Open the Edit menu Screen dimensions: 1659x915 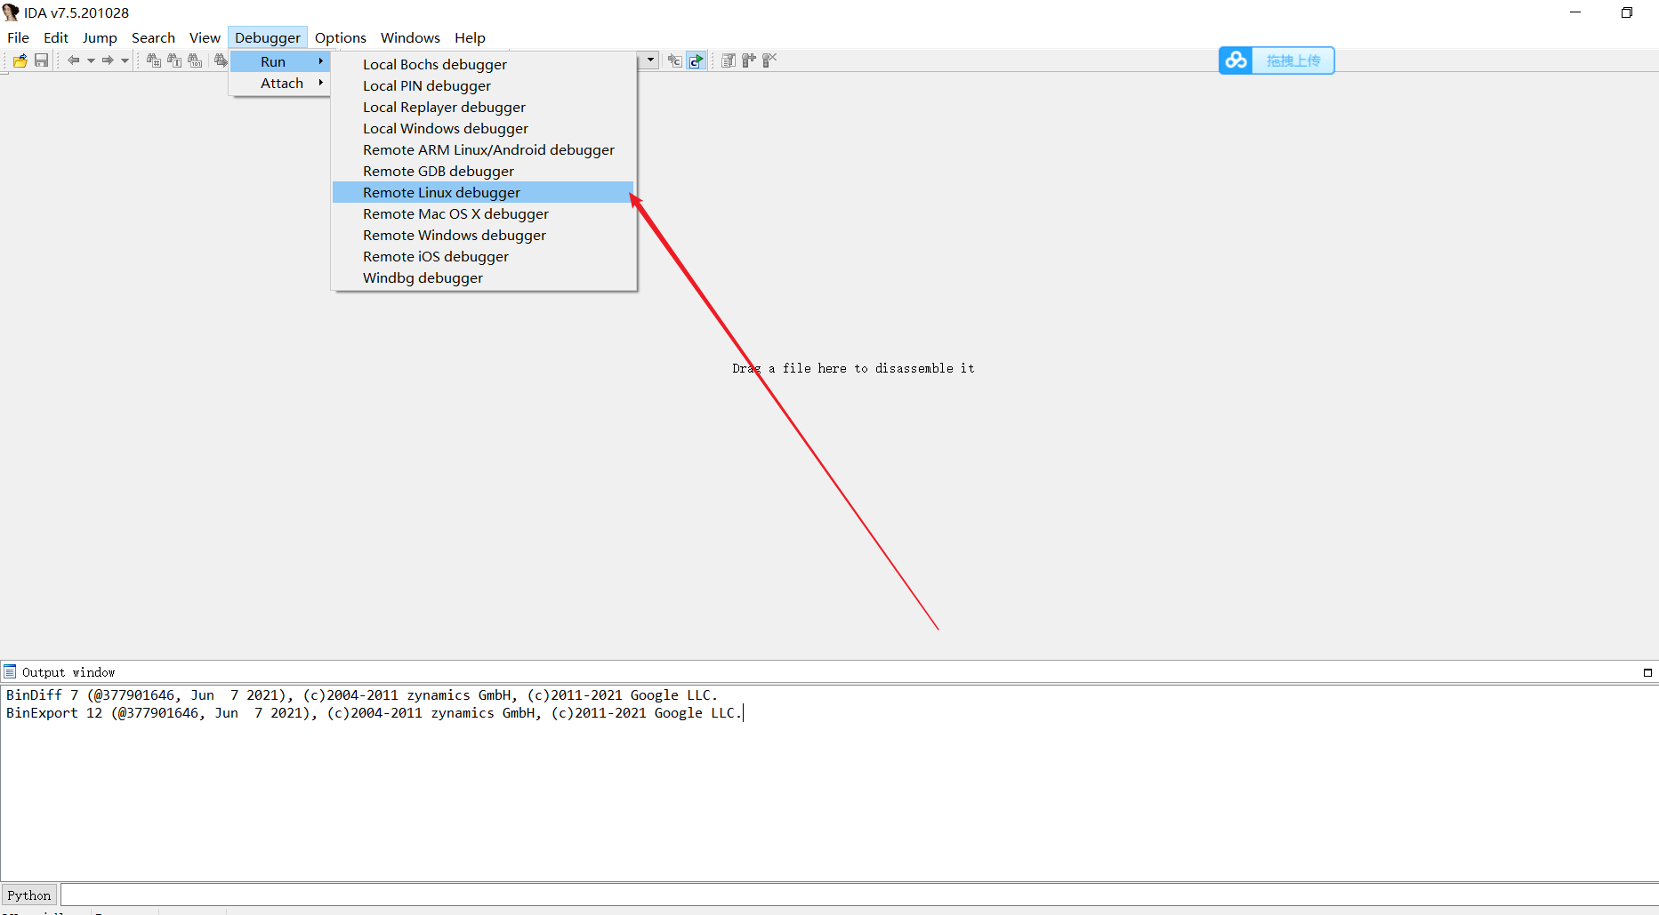point(56,37)
